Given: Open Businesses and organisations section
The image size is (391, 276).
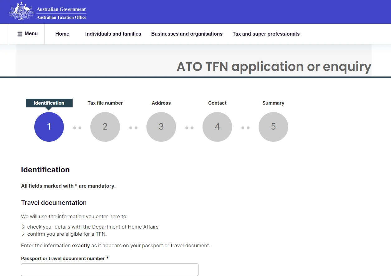Looking at the screenshot, I should click(187, 34).
